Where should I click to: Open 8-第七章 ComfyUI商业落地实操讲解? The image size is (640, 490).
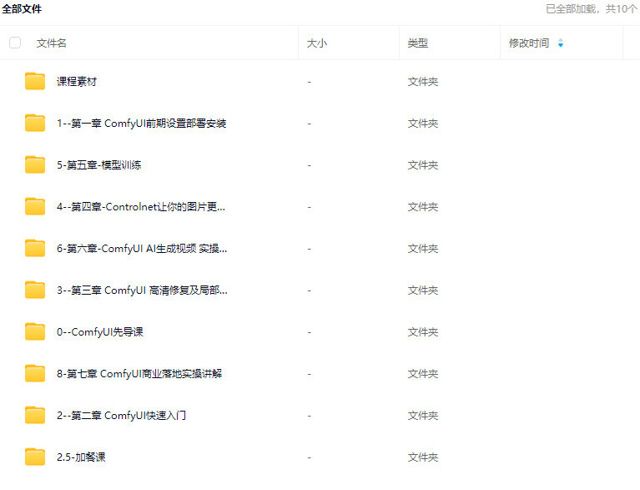pos(139,373)
